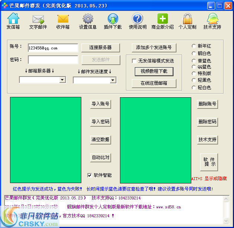The image size is (234, 228).
Task: Open 技术支持 QQ penguin icon
Action: (x=212, y=19)
